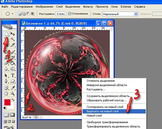
Task: Click Инверсия выделенной области entry
Action: click(107, 85)
